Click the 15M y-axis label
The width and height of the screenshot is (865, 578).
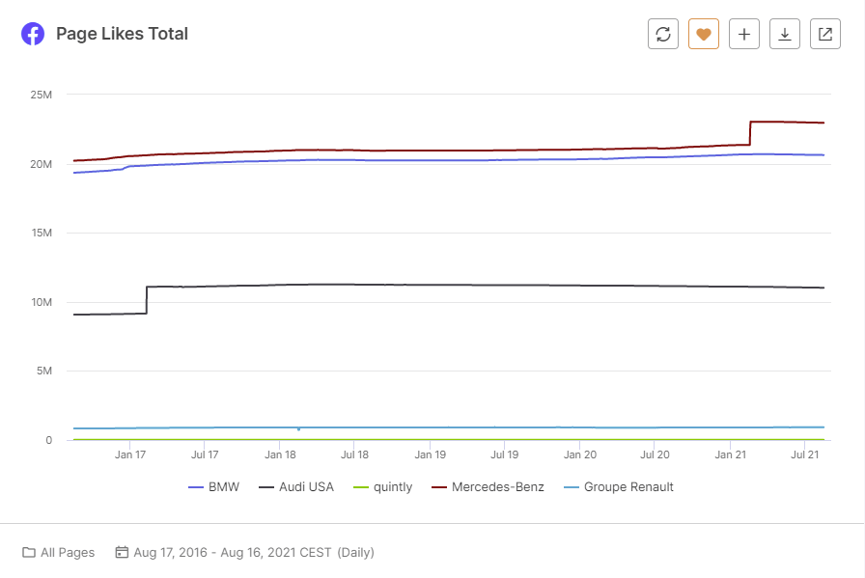(42, 233)
